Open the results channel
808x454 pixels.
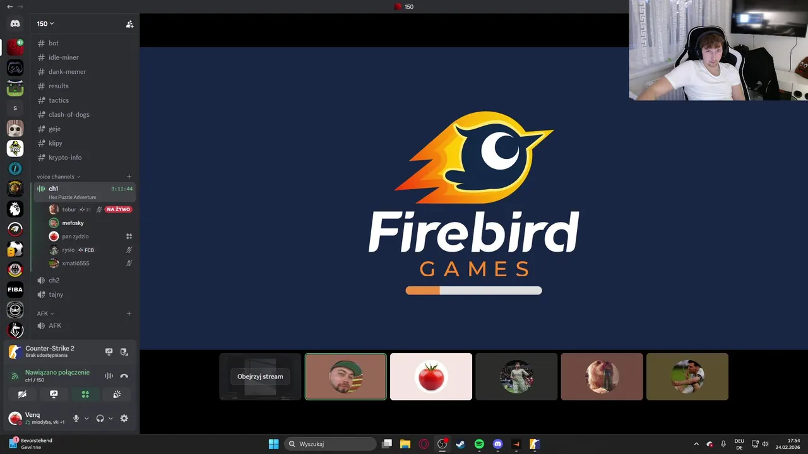[83, 86]
